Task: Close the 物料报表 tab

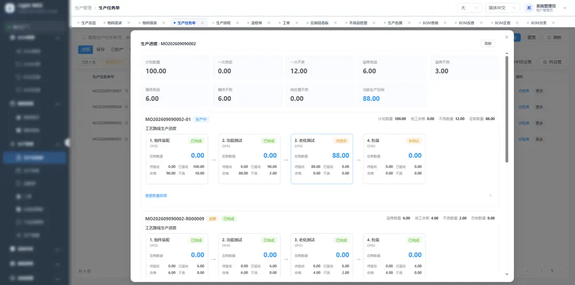Action: (x=164, y=23)
